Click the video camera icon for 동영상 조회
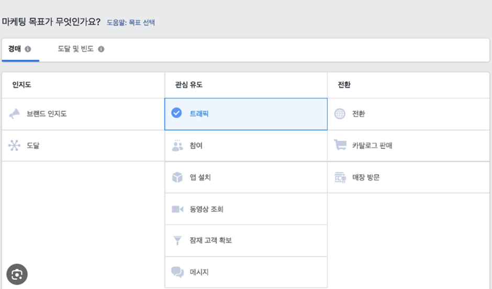The height and width of the screenshot is (289, 492). click(177, 209)
